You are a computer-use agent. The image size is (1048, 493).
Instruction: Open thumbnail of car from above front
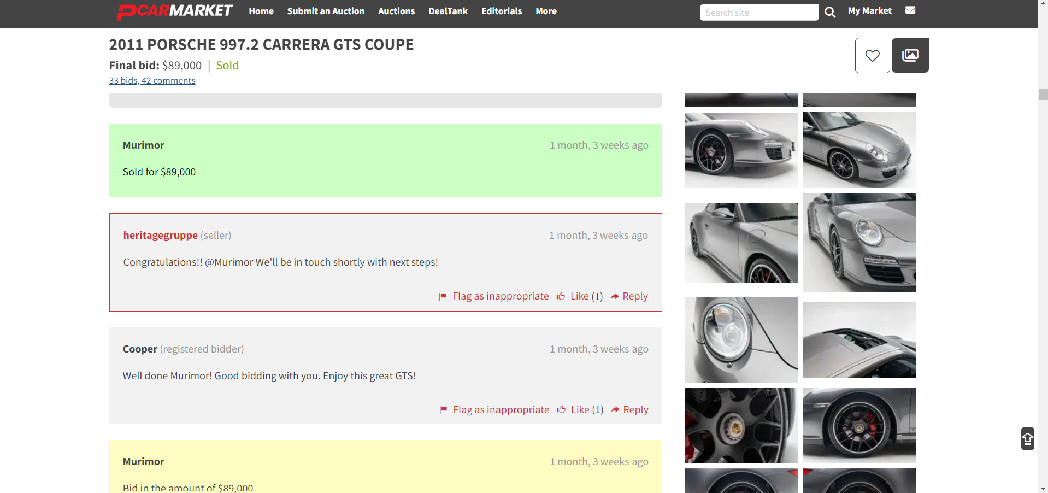coord(859,150)
